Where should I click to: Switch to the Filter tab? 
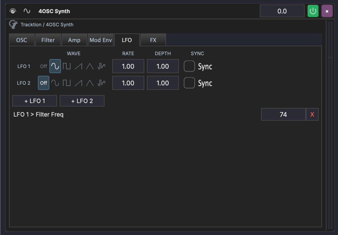[48, 40]
